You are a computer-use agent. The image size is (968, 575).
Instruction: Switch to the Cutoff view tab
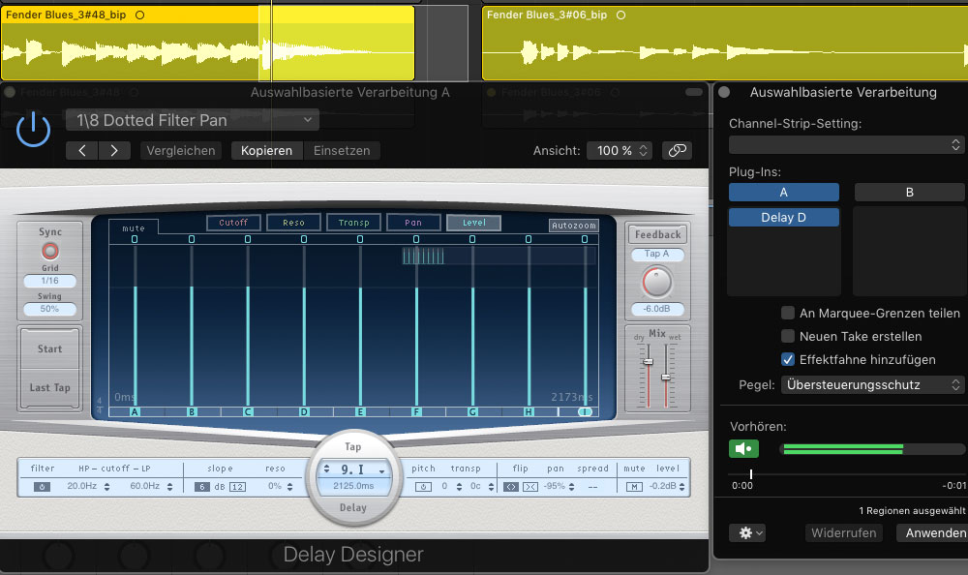[233, 223]
